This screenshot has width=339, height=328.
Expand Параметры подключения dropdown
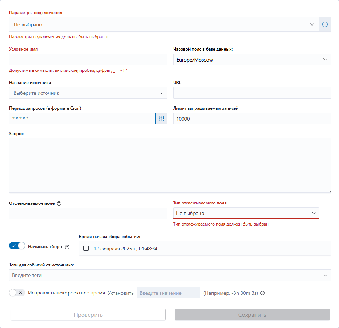tap(164, 24)
